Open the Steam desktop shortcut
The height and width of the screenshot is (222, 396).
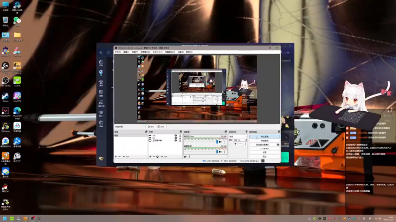click(x=5, y=97)
